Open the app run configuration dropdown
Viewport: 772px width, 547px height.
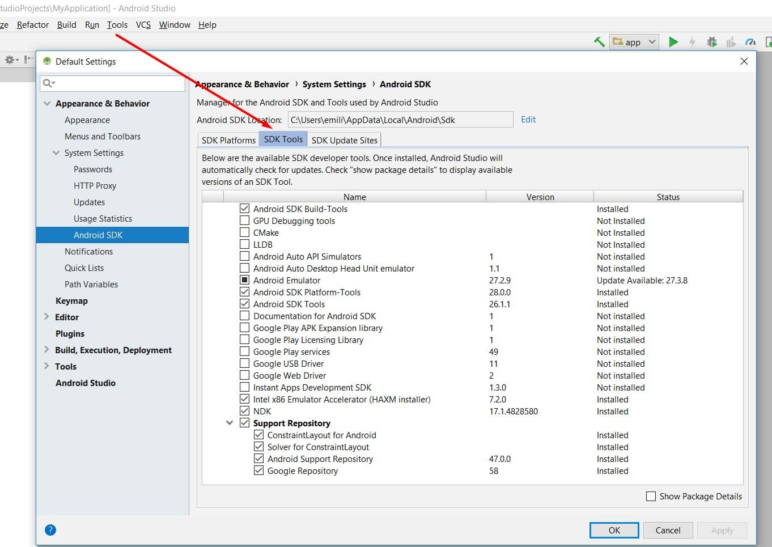click(634, 42)
